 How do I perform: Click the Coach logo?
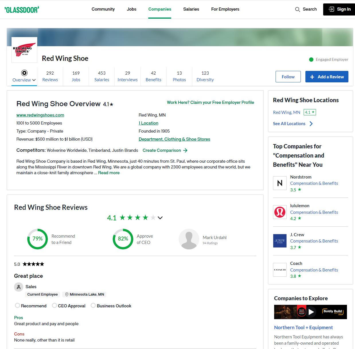pyautogui.click(x=280, y=270)
